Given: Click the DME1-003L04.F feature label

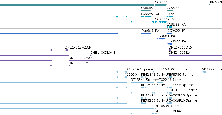Looking at the screenshot, I should [x=103, y=53].
